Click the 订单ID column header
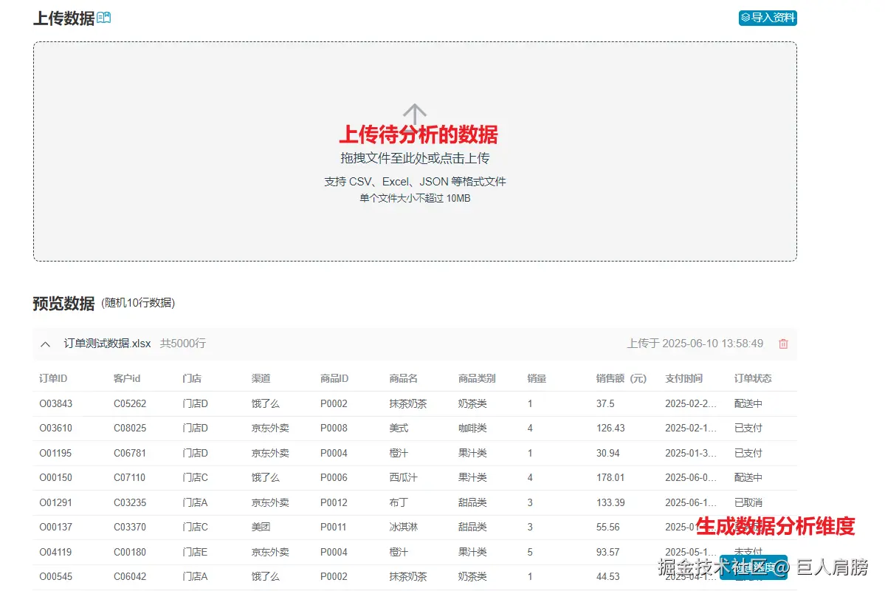Viewport: 885px width, 594px height. [53, 379]
